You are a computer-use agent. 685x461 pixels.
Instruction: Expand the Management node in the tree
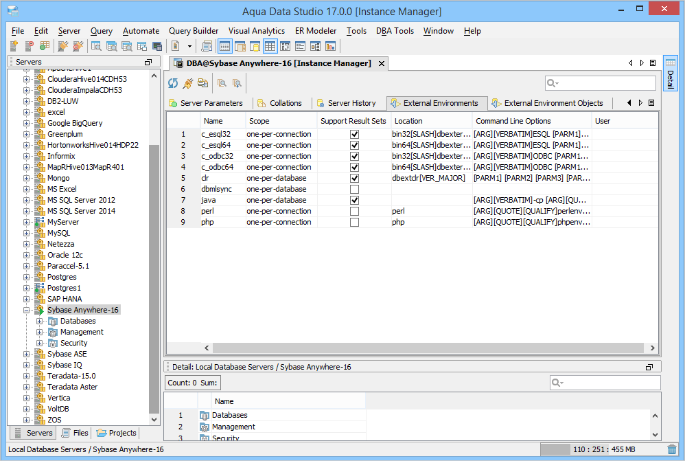tap(39, 332)
